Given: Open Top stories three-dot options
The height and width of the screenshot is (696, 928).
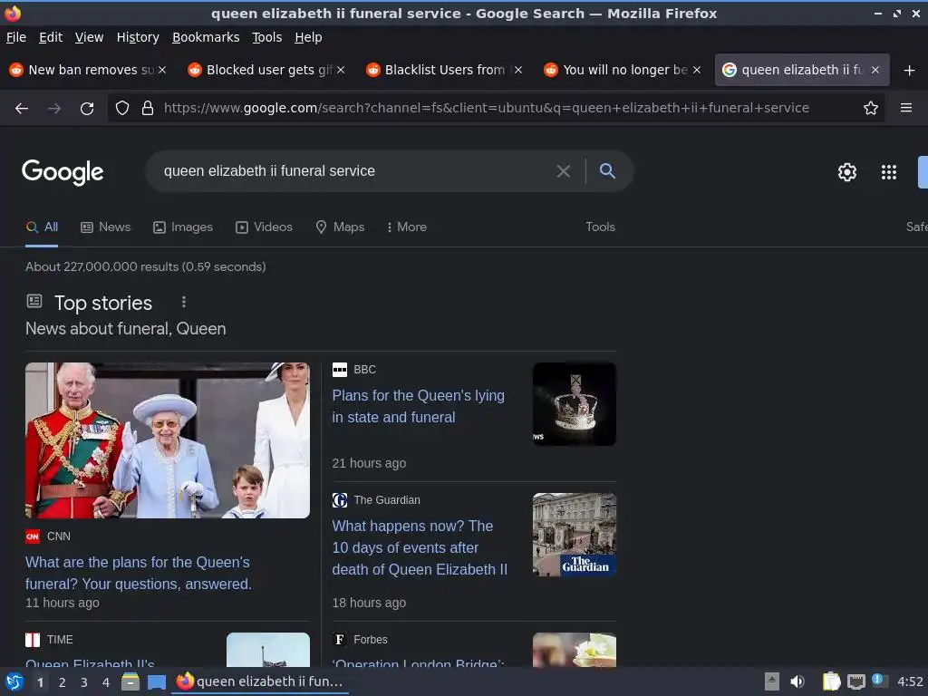Looking at the screenshot, I should pyautogui.click(x=184, y=302).
